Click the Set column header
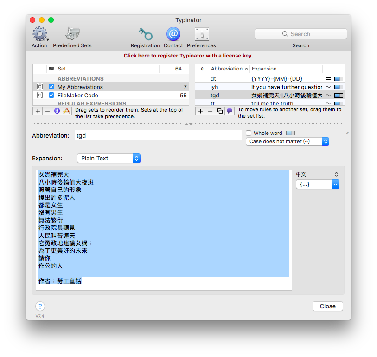Viewport: 377px width, 357px height. point(108,69)
